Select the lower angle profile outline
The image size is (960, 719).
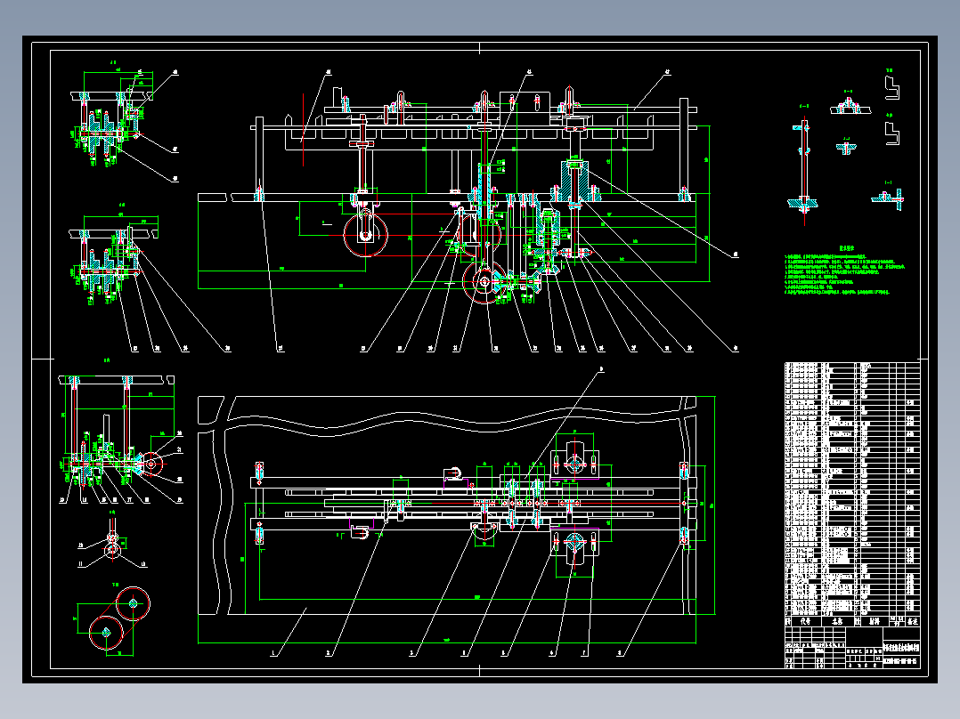point(892,133)
